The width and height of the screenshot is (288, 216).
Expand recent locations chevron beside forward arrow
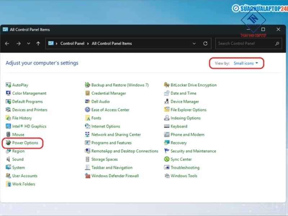(28, 44)
